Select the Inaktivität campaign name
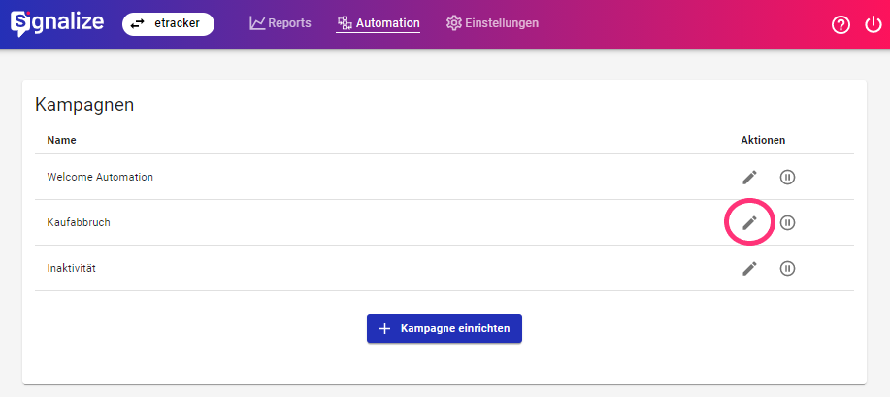Image resolution: width=890 pixels, height=397 pixels. (72, 268)
